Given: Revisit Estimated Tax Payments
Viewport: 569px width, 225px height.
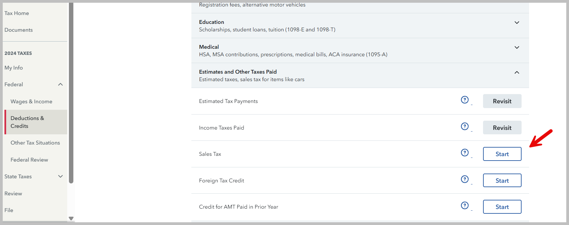Looking at the screenshot, I should tap(502, 101).
